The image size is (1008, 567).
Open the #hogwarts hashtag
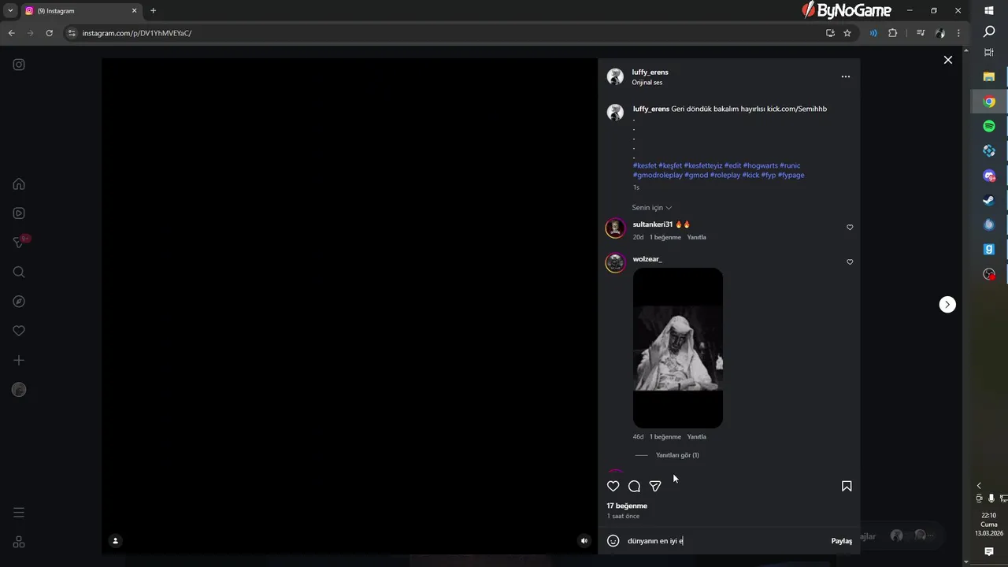click(x=760, y=166)
